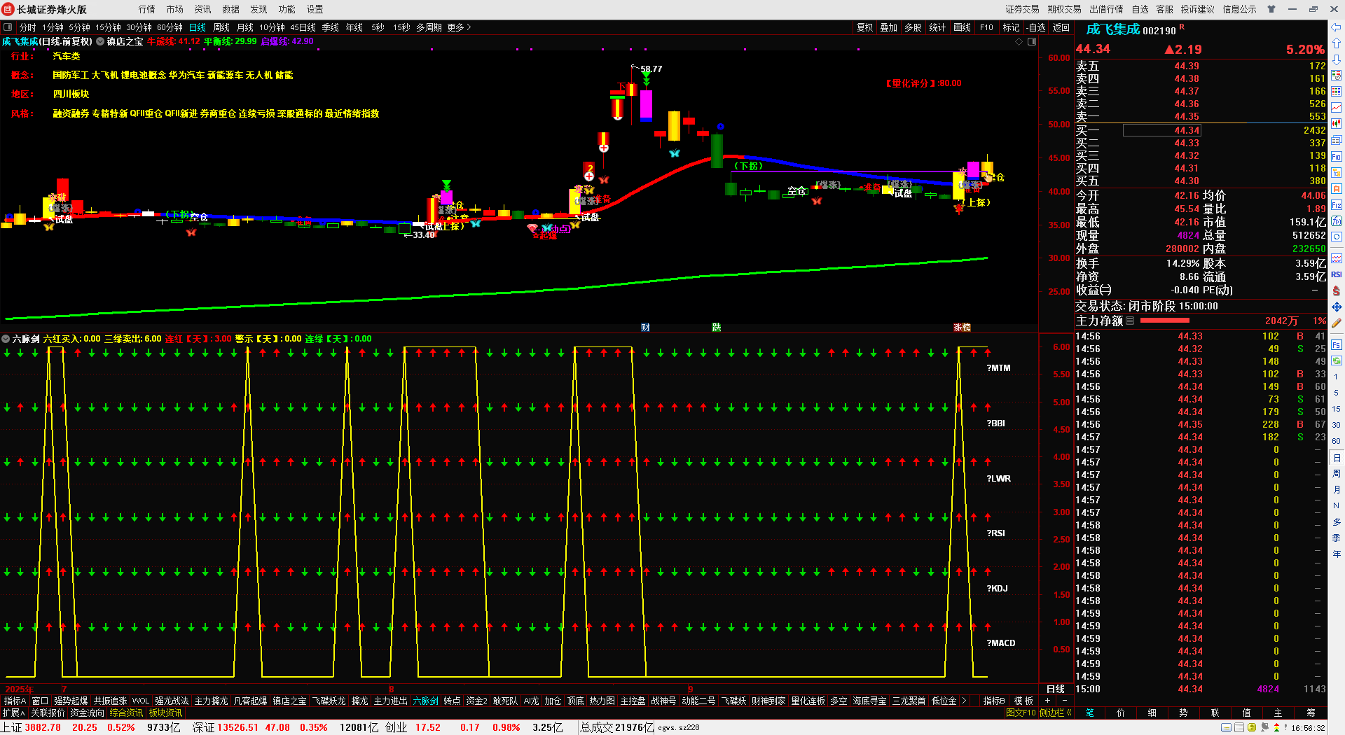Viewport: 1345px width, 735px height.
Task: Select the 日 daily period in right sidebar
Action: [1337, 458]
